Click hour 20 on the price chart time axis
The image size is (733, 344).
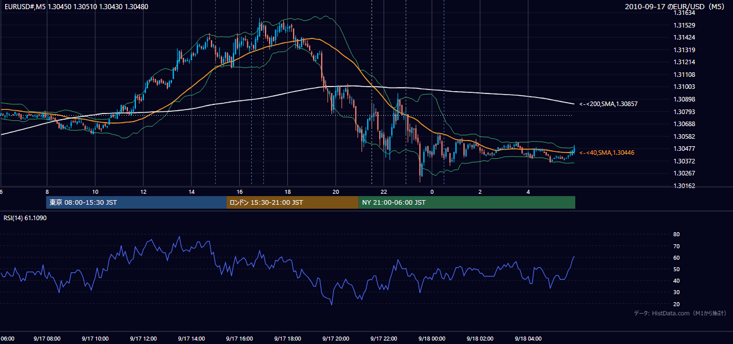tap(336, 192)
